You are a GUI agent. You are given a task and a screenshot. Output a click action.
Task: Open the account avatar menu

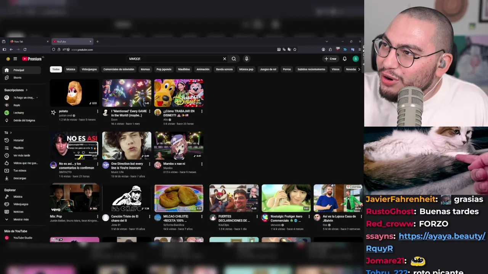click(x=356, y=59)
